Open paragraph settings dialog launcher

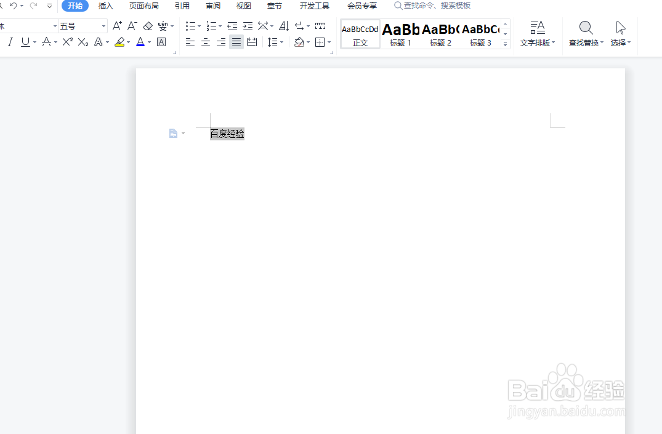331,53
